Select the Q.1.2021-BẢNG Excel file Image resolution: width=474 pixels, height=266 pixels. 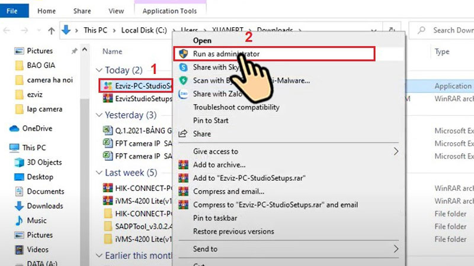point(137,131)
